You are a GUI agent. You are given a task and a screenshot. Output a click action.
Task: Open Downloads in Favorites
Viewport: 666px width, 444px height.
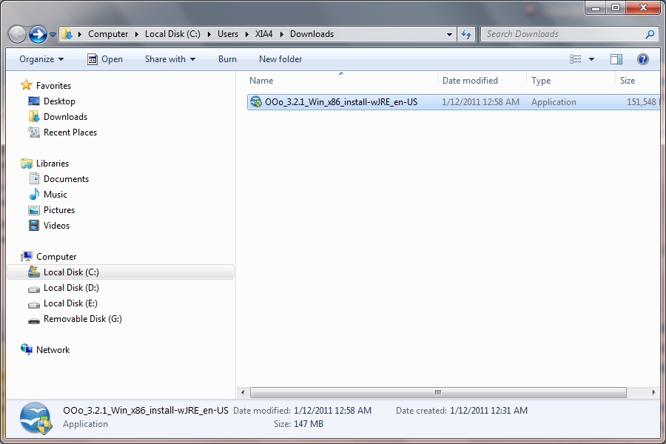[x=65, y=117]
